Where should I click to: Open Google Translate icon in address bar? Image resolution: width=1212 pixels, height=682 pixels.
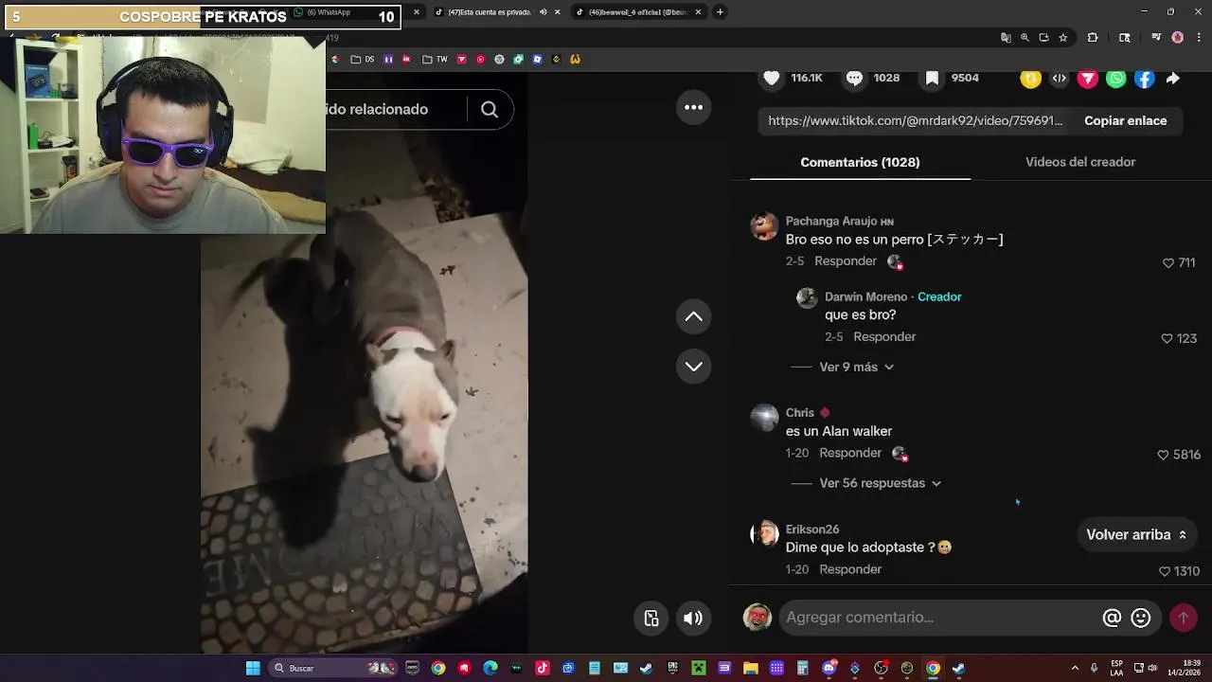coord(1006,38)
